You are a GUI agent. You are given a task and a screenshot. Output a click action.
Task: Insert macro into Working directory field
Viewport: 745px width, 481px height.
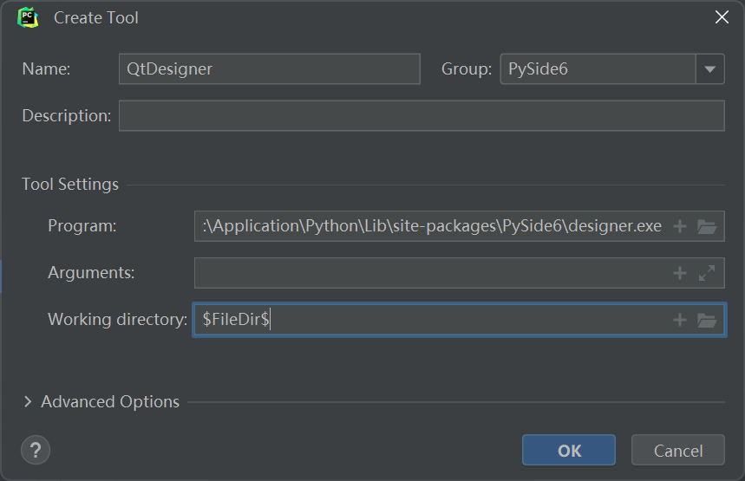680,320
